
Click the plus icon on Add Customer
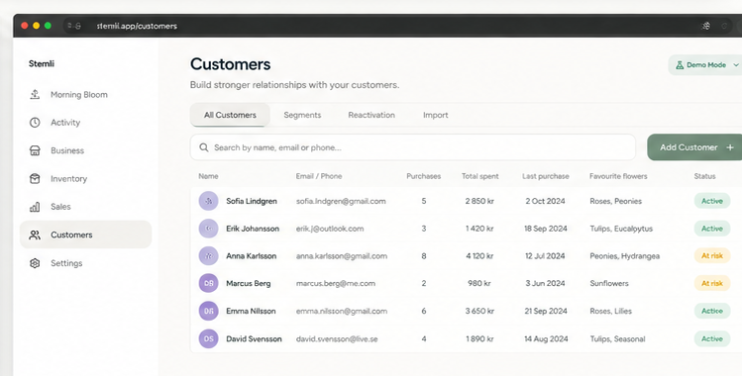[x=730, y=147]
